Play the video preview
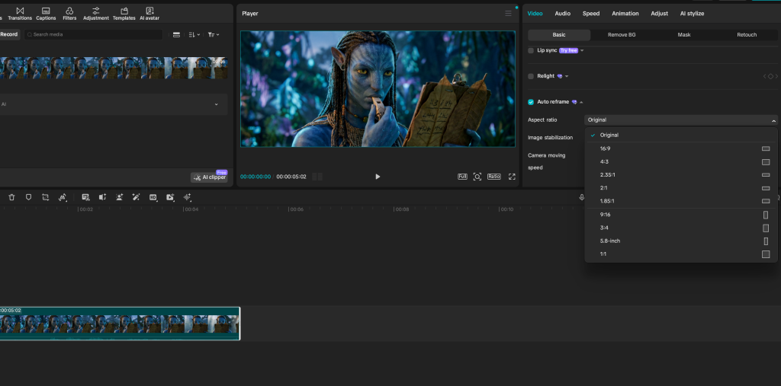Image resolution: width=781 pixels, height=386 pixels. pyautogui.click(x=378, y=177)
